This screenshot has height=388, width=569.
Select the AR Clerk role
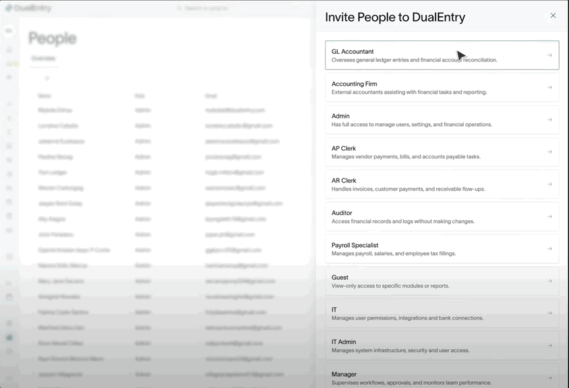point(442,184)
